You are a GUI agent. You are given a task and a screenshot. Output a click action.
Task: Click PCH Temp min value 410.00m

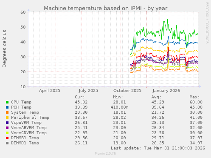point(119,107)
